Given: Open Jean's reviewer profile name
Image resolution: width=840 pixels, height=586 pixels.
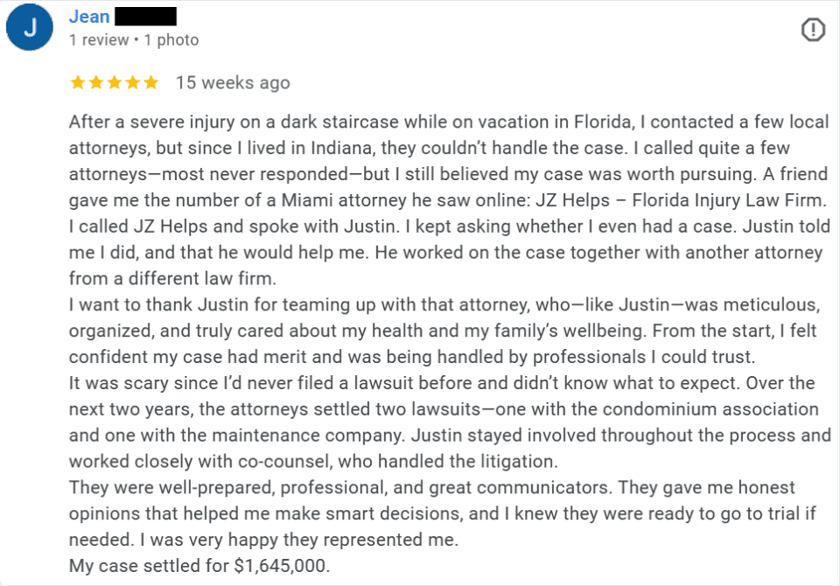Looking at the screenshot, I should click(88, 16).
